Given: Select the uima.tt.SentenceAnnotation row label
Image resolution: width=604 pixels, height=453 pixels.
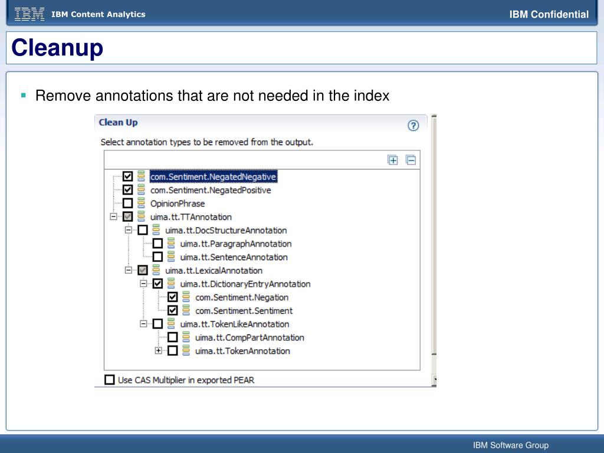Looking at the screenshot, I should click(234, 257).
